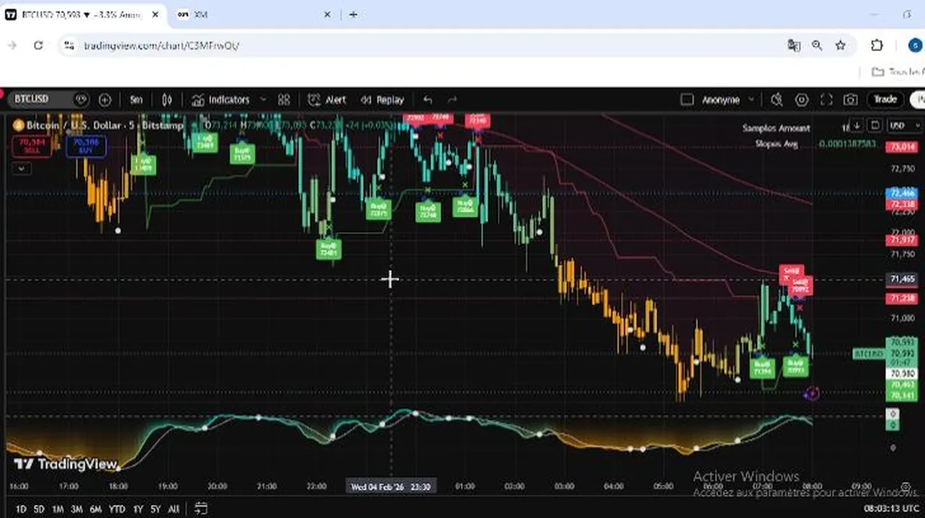Redo the chart action
Image resolution: width=925 pixels, height=518 pixels.
click(452, 100)
